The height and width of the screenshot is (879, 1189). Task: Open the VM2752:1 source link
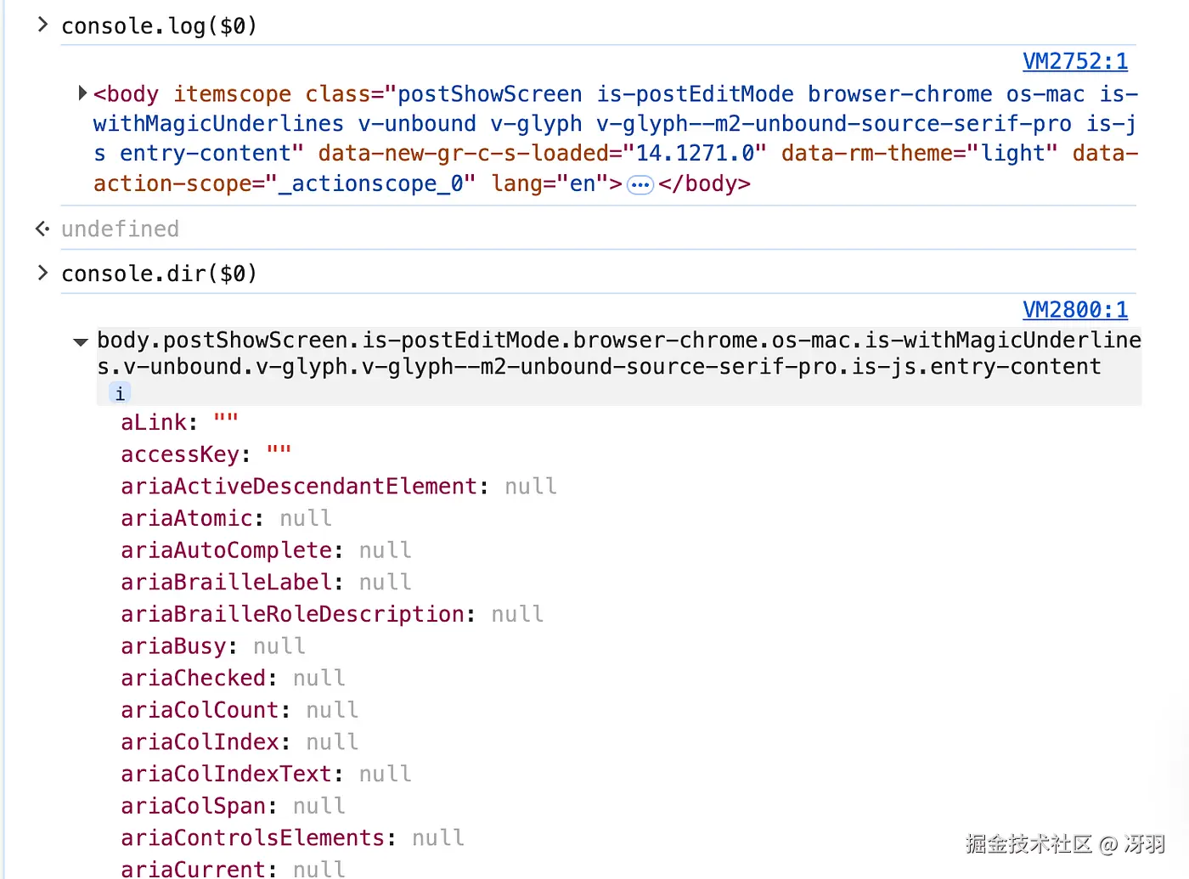pyautogui.click(x=1075, y=61)
